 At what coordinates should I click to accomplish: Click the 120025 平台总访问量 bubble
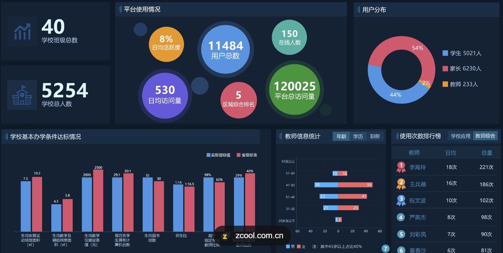[294, 90]
